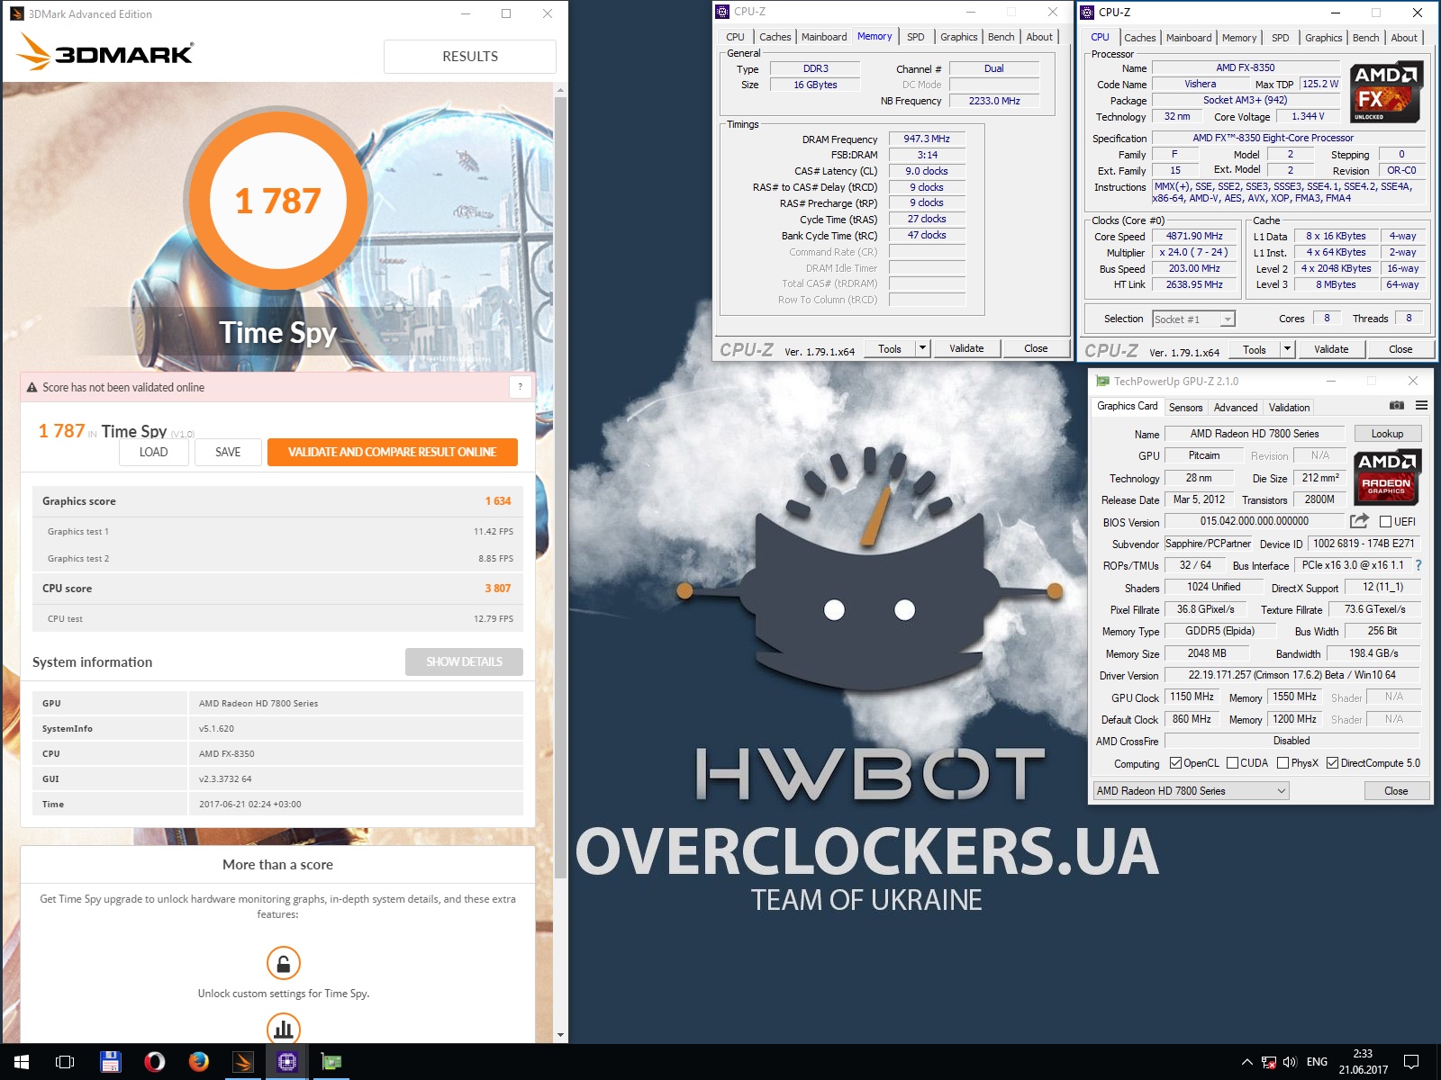This screenshot has height=1080, width=1441.
Task: Open the Mainboard tab in the CPU-Z Memory window
Action: [x=823, y=37]
